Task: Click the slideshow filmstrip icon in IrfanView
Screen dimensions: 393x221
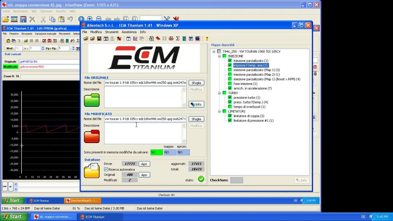Action: click(x=14, y=19)
